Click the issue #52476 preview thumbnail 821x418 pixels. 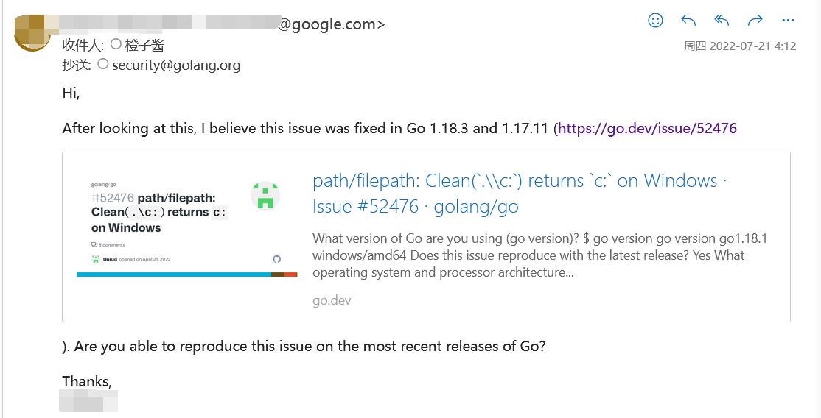[x=187, y=228]
